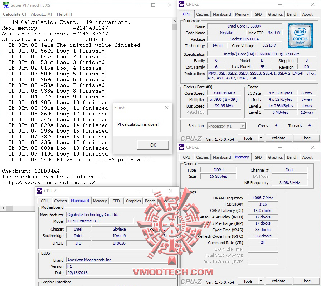The image size is (321, 286).
Task: Select Bench tab in Memory CPU-Z window
Action: pyautogui.click(x=292, y=157)
